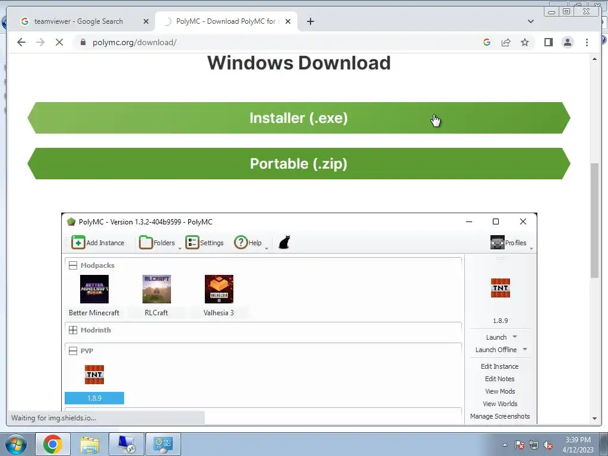608x456 pixels.
Task: Collapse the PVP group
Action: click(72, 350)
